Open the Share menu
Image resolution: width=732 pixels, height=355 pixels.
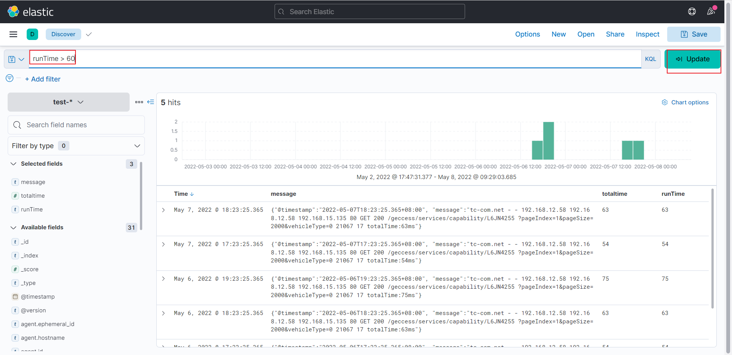click(x=615, y=34)
